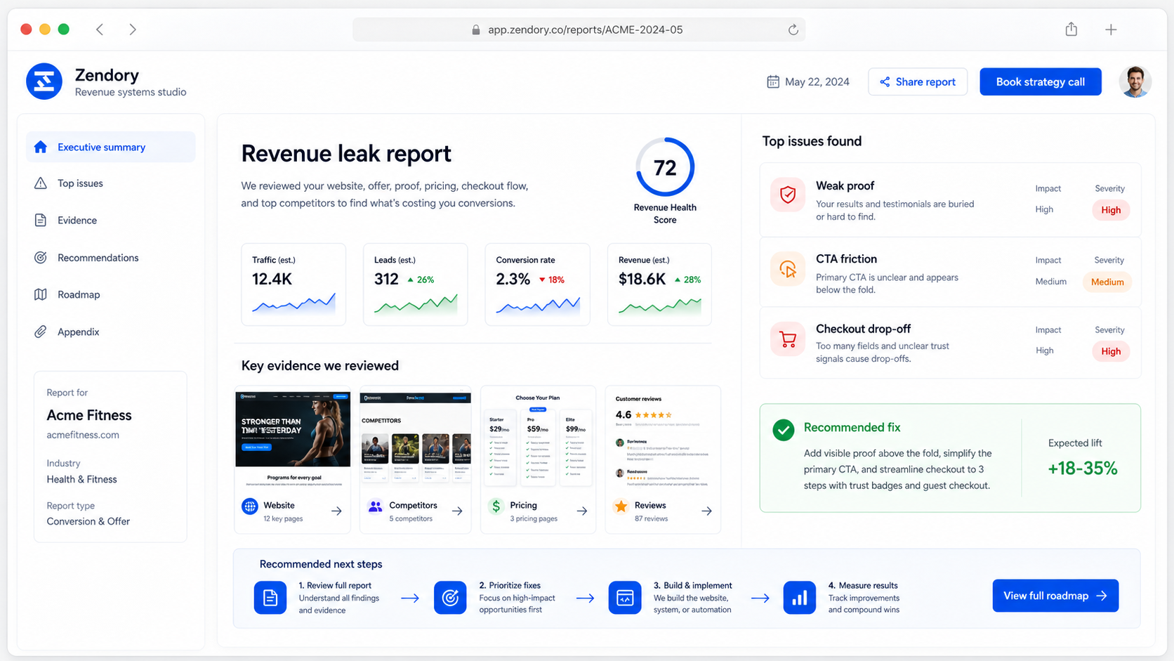Open a new browser tab with plus icon

click(1111, 30)
